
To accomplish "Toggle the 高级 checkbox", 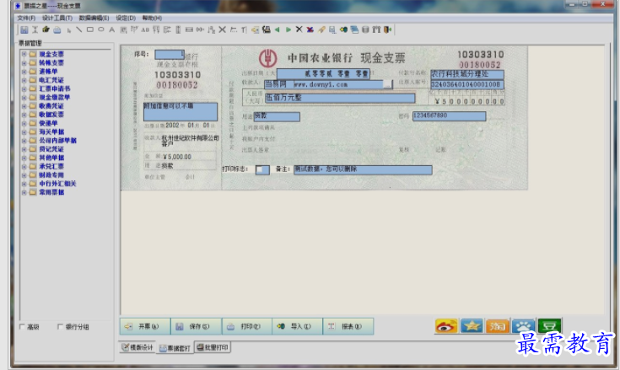I will [22, 326].
